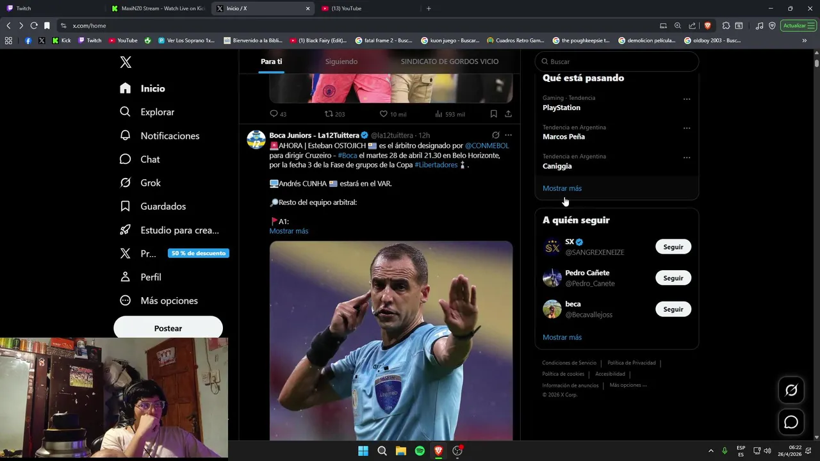Screen dimensions: 820x461
Task: Open Spotify from taskbar
Action: pyautogui.click(x=420, y=451)
